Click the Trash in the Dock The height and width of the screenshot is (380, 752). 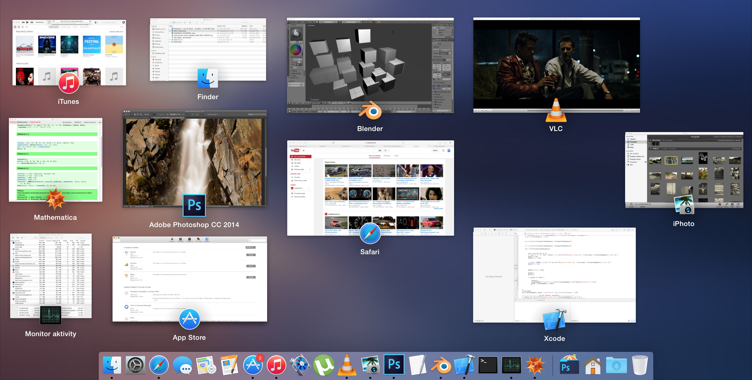[640, 365]
